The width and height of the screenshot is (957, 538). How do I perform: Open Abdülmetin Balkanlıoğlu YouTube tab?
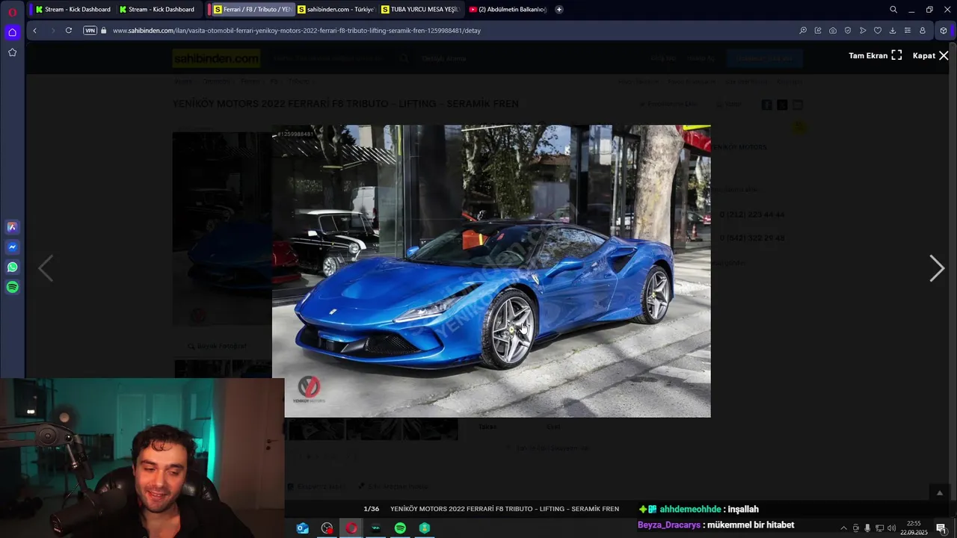click(x=508, y=9)
